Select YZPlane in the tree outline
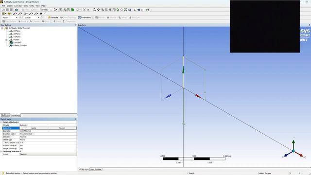 click(17, 37)
